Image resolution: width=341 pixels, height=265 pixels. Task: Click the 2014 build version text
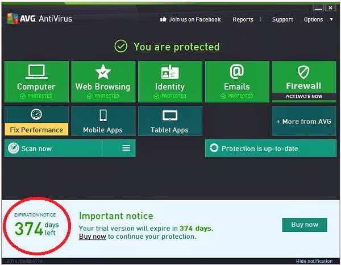coord(24,261)
